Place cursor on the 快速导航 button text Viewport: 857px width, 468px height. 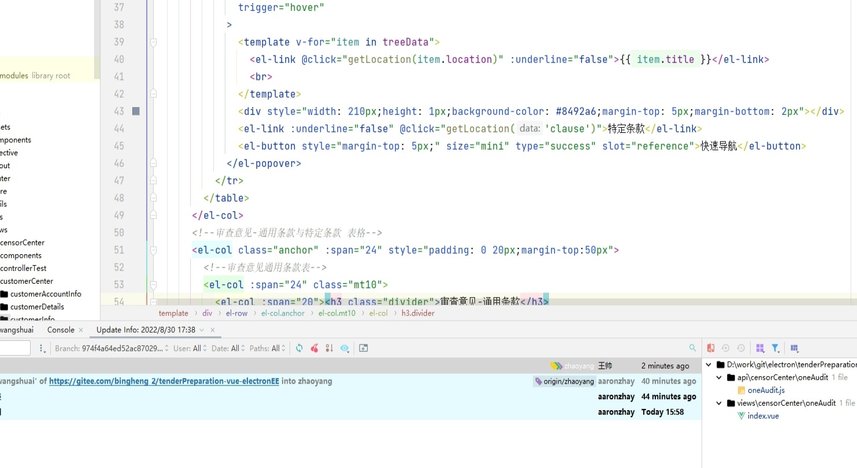[x=719, y=146]
